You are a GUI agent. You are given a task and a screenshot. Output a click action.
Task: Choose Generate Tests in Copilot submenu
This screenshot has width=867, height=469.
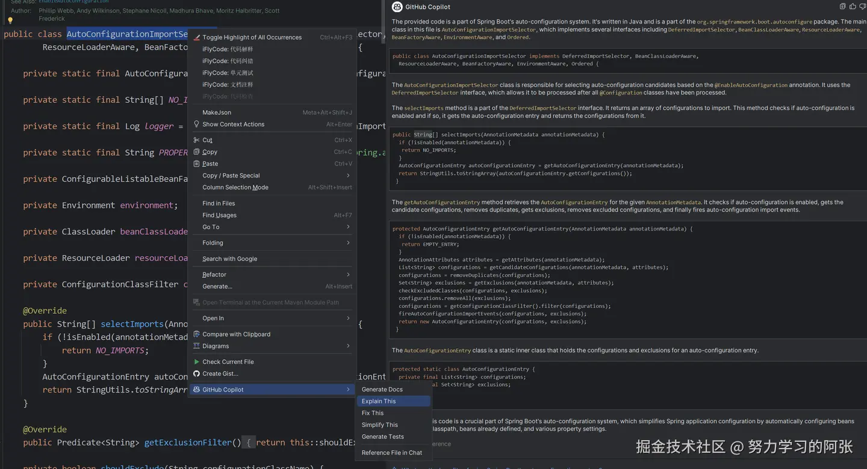pyautogui.click(x=394, y=437)
